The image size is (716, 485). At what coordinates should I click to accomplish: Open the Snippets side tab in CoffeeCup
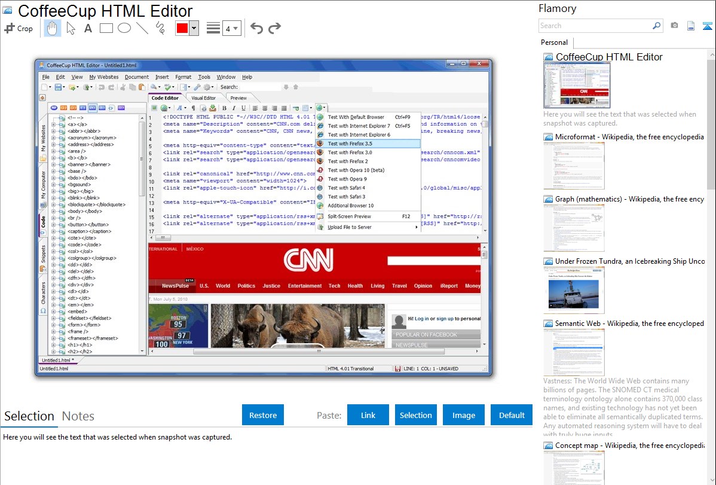click(43, 258)
